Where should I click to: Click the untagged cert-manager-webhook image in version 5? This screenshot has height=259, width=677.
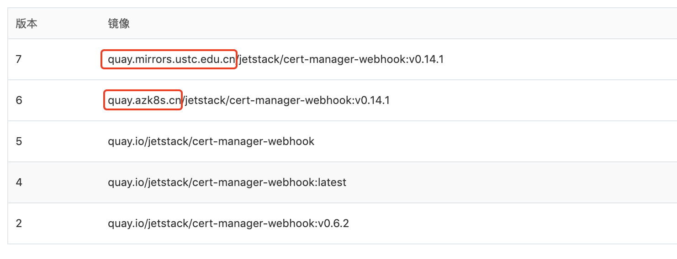click(x=211, y=141)
